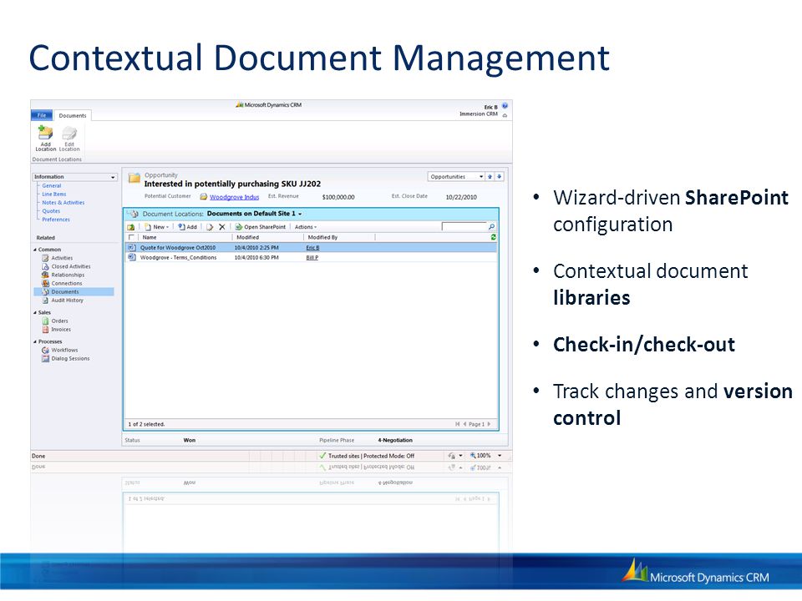The width and height of the screenshot is (802, 601).
Task: Click the Activities icon in the Common section
Action: click(45, 258)
